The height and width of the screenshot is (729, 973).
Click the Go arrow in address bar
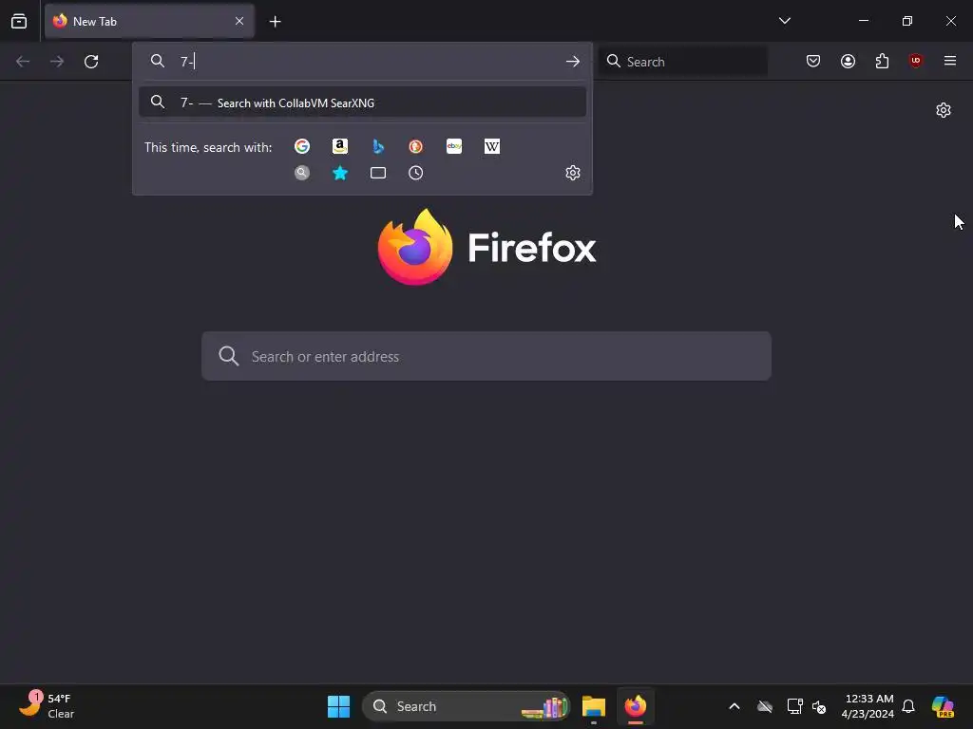point(573,62)
